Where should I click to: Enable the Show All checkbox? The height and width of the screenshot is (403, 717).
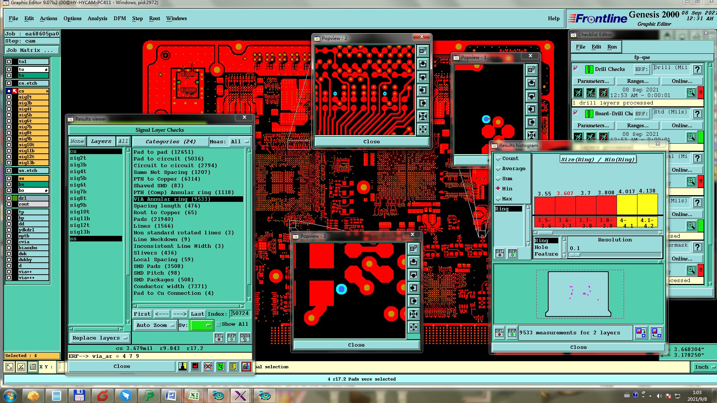(219, 324)
